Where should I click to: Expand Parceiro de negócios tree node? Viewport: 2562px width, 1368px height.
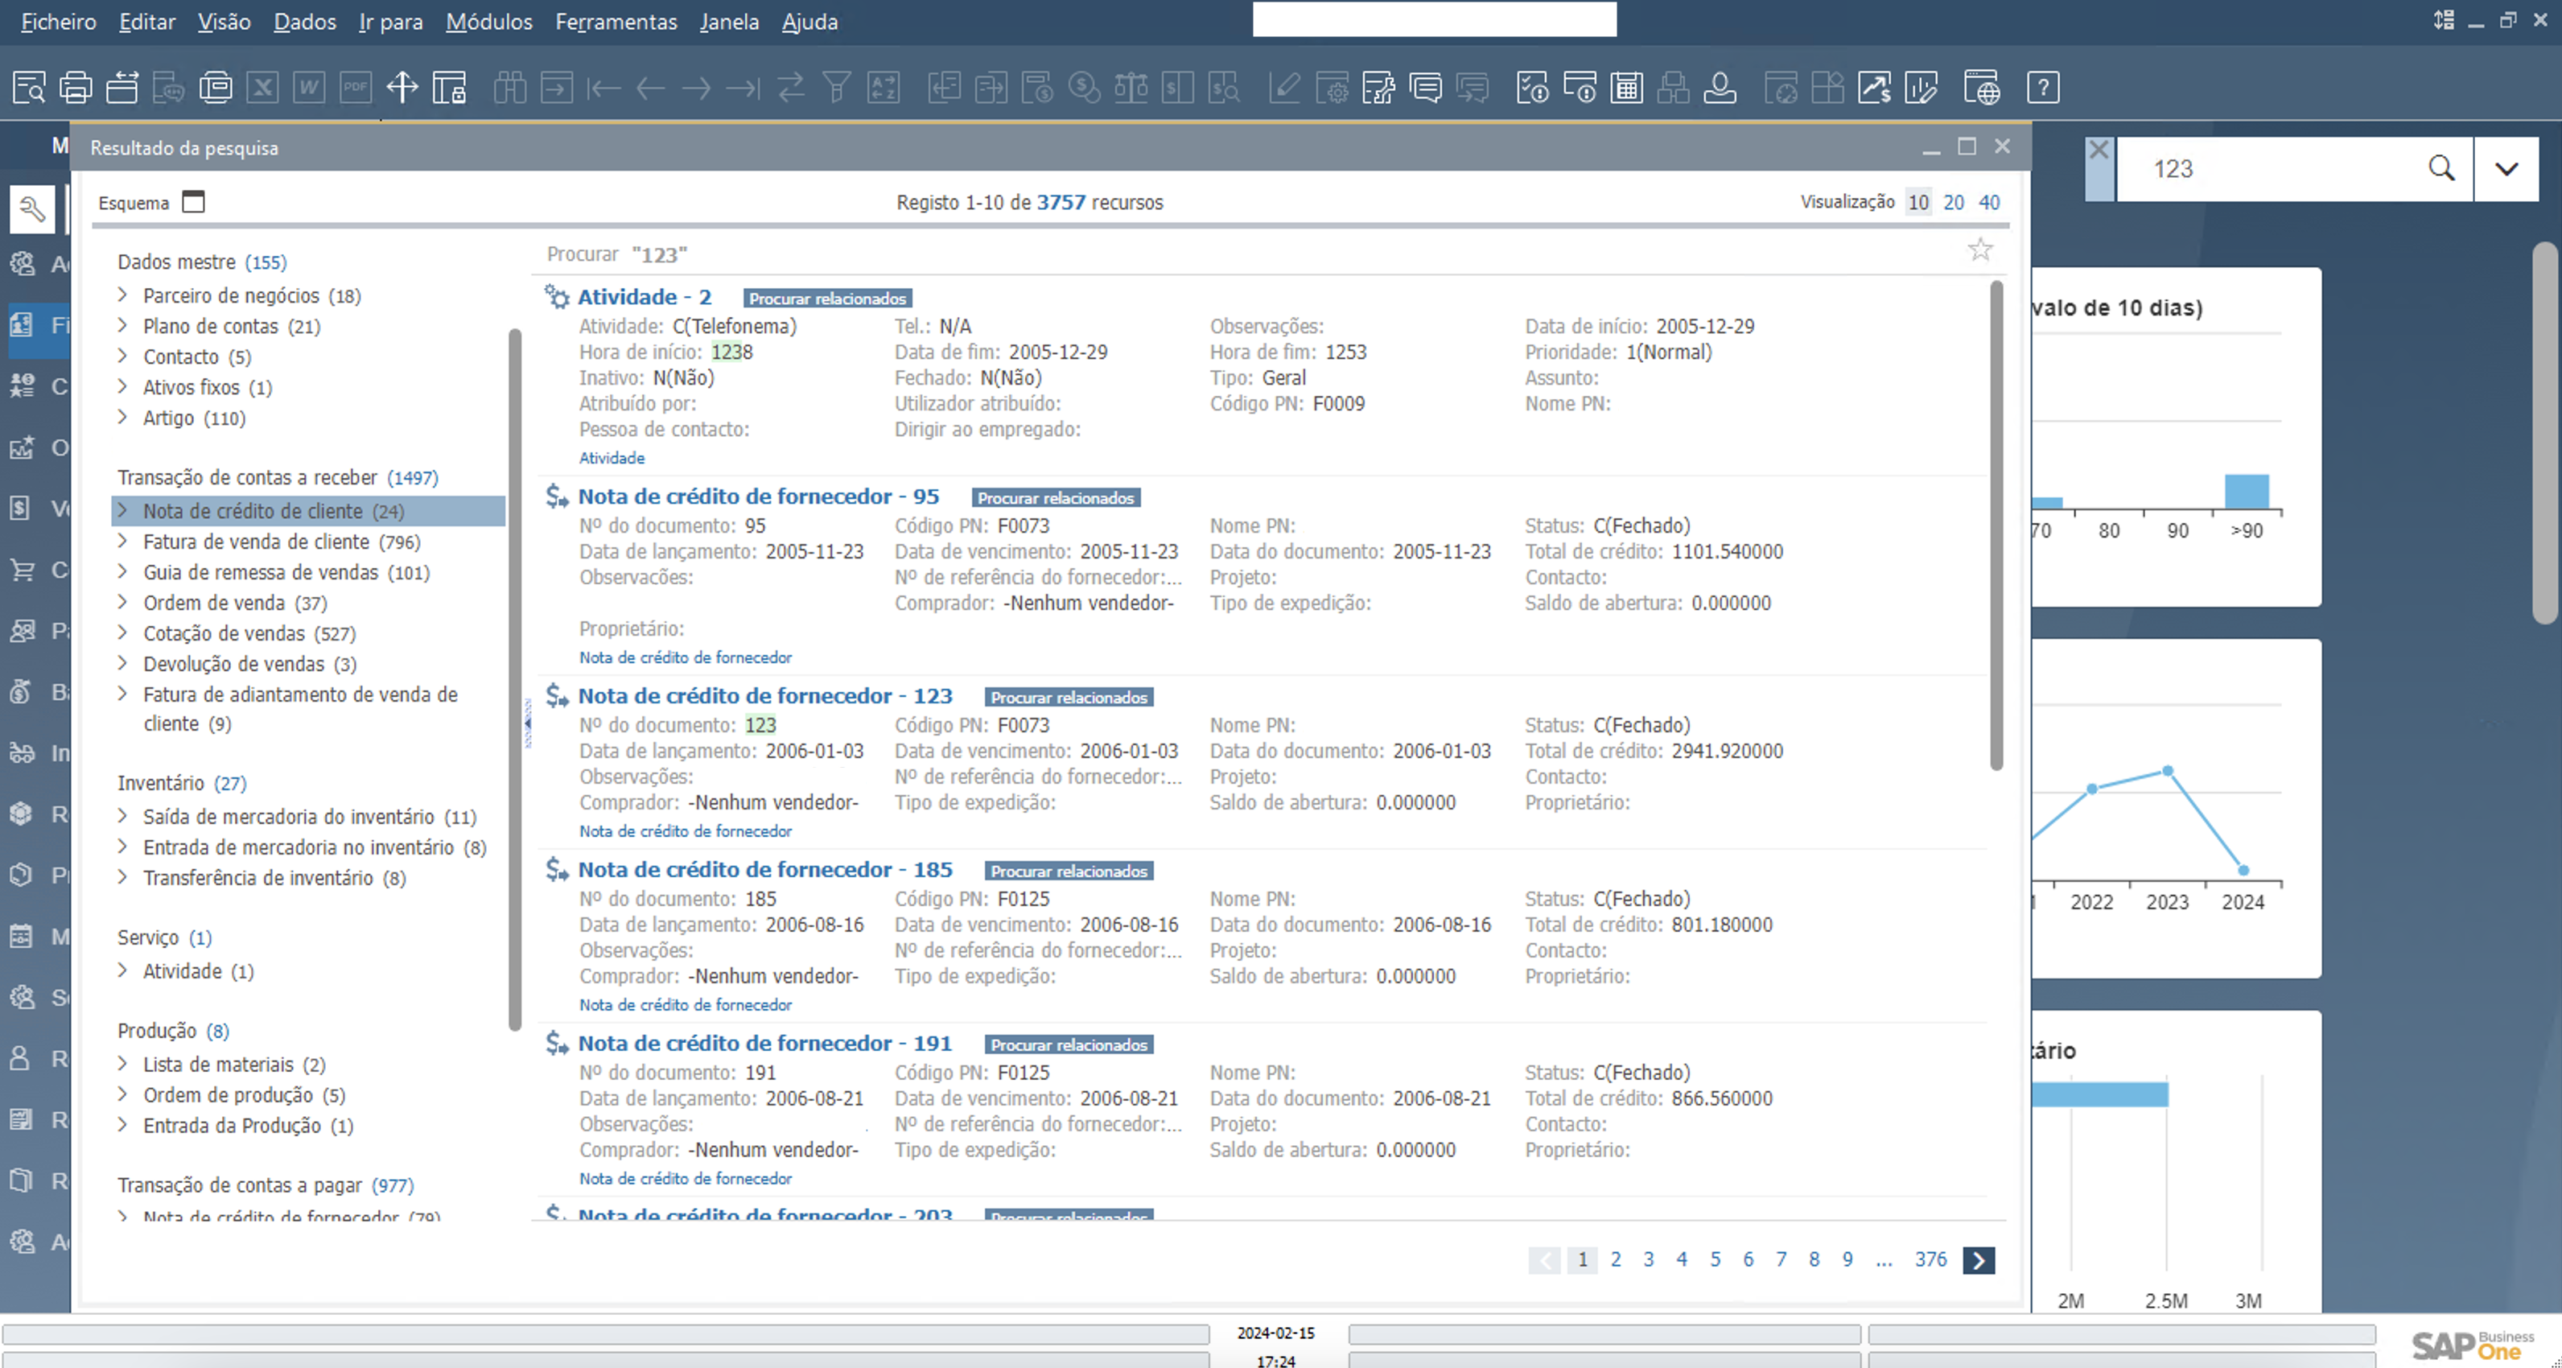click(x=122, y=295)
